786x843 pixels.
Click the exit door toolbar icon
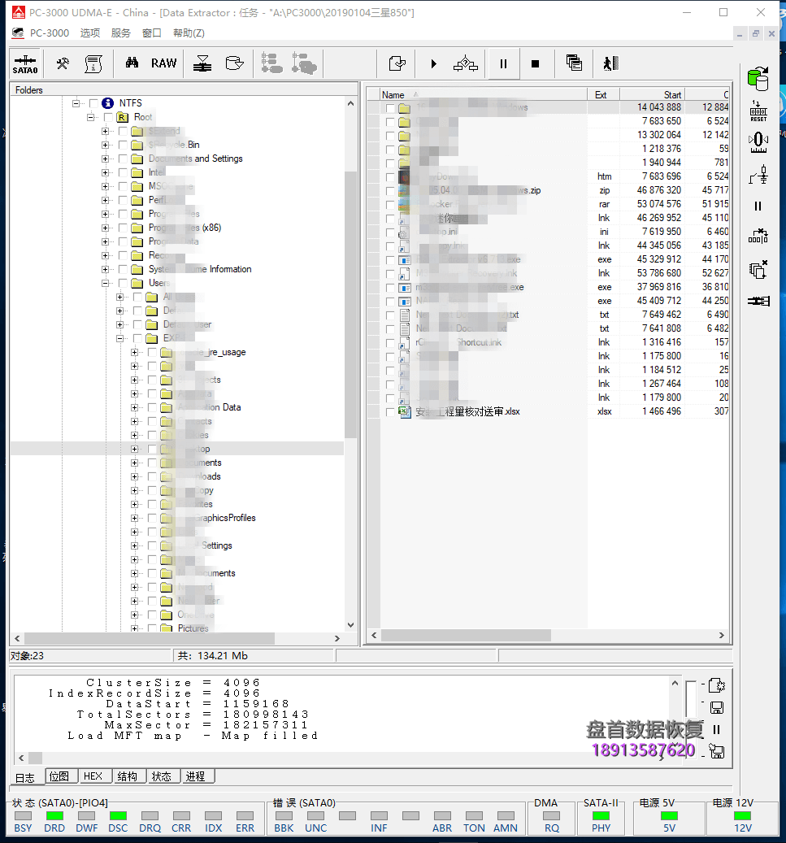coord(610,63)
